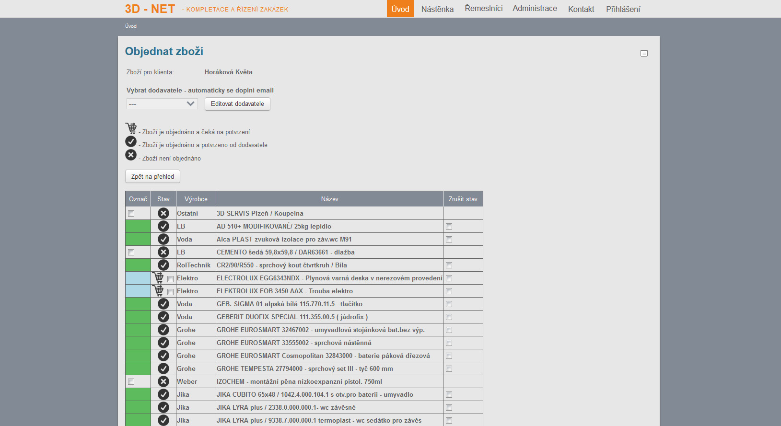Click the not-ordered X icon for 3D SERVIS Plzeň
The image size is (781, 426).
tap(163, 213)
